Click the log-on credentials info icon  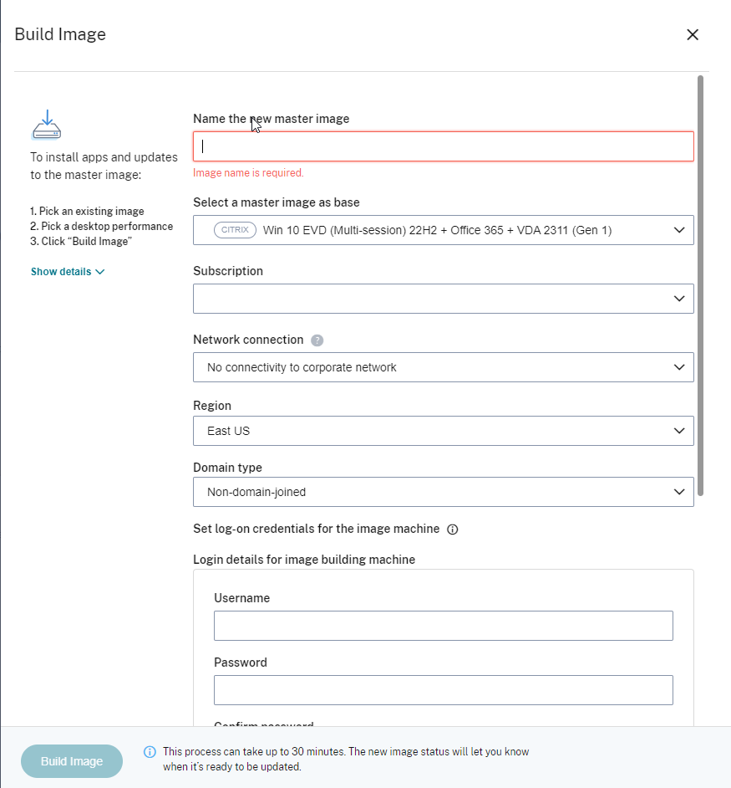click(x=453, y=530)
